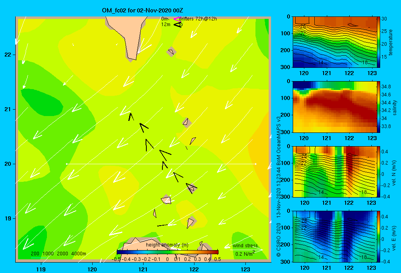401x273 pixels.
Task: Click longitude tick label 121 on main map
Action: [x=143, y=269]
